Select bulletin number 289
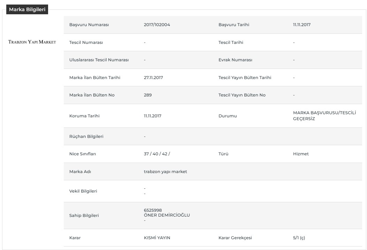The image size is (367, 250). (148, 95)
